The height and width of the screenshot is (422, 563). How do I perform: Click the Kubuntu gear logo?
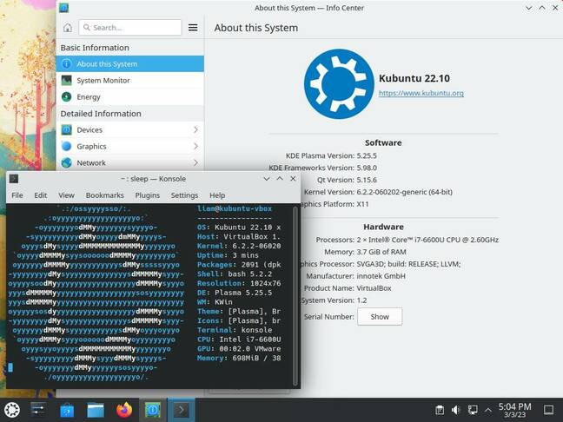coord(339,84)
